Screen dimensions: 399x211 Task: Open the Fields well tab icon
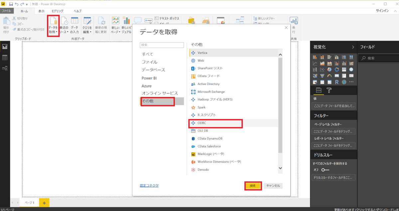(319, 90)
